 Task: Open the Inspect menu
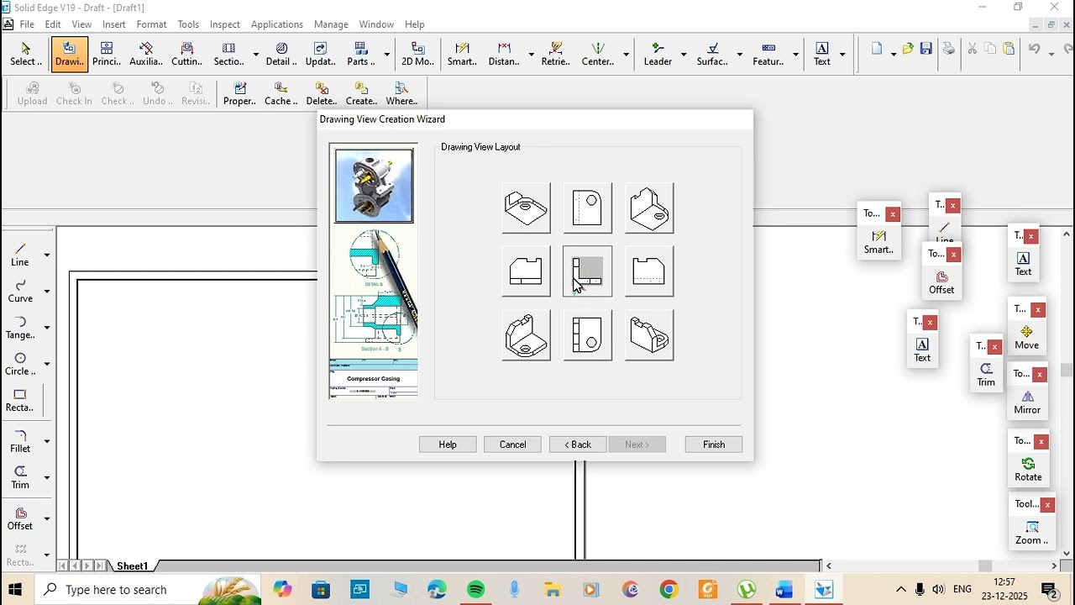point(224,24)
